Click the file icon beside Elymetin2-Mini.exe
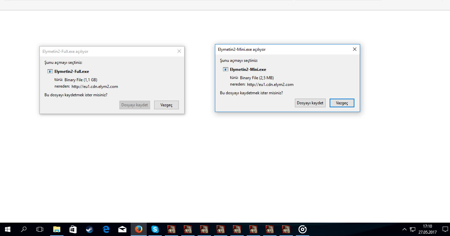Viewport: 450px width, 236px height. (x=226, y=69)
